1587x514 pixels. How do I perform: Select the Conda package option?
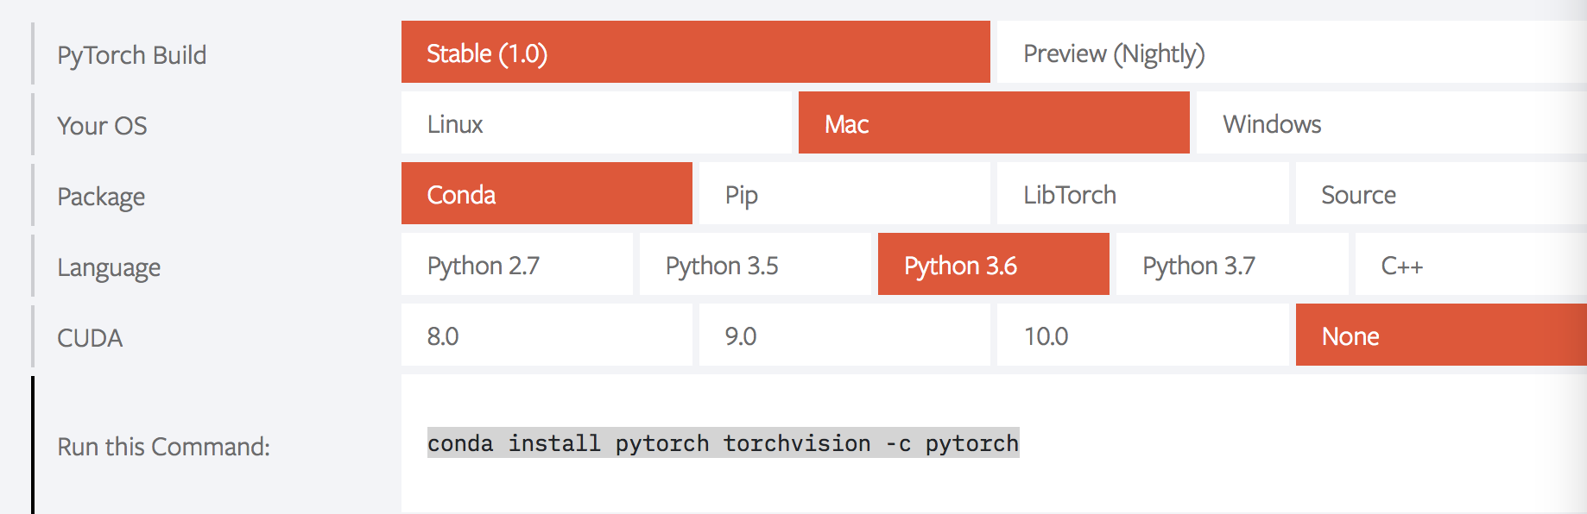547,193
